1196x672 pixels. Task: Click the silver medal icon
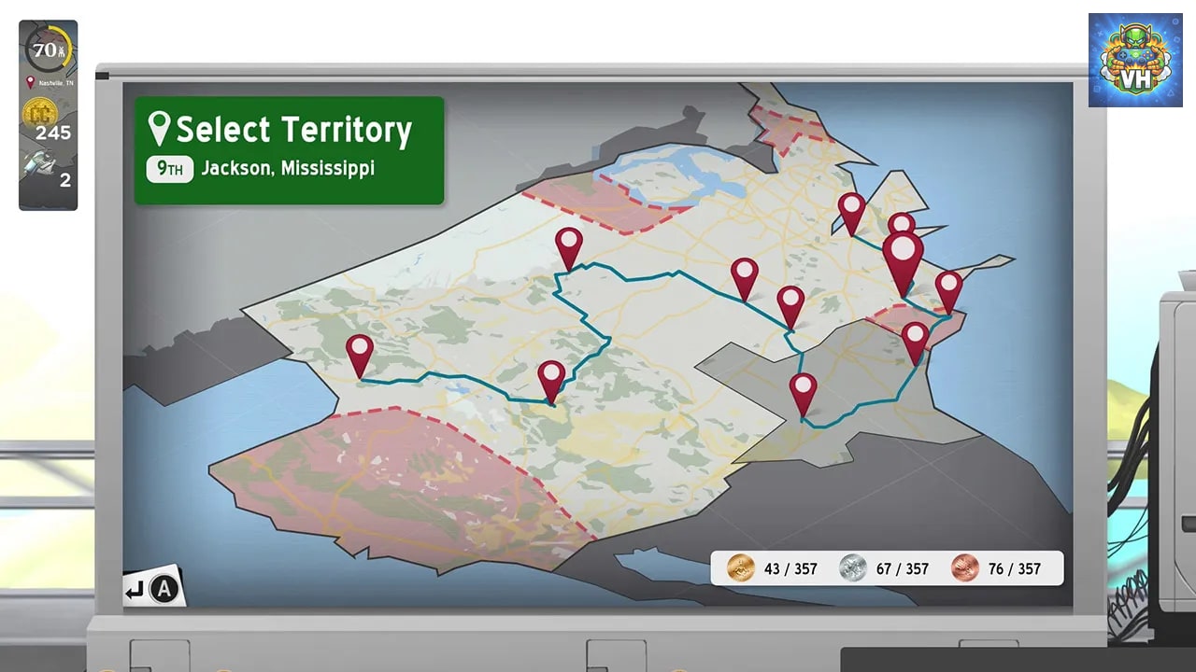point(852,567)
